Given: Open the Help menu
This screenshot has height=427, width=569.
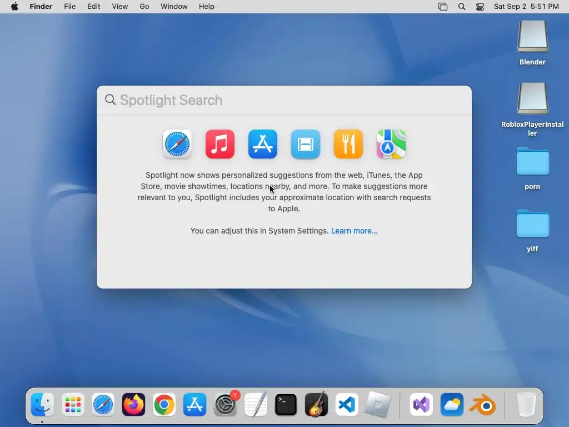Looking at the screenshot, I should 207,7.
